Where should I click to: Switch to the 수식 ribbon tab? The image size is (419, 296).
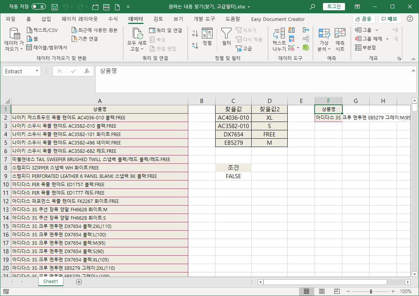113,19
